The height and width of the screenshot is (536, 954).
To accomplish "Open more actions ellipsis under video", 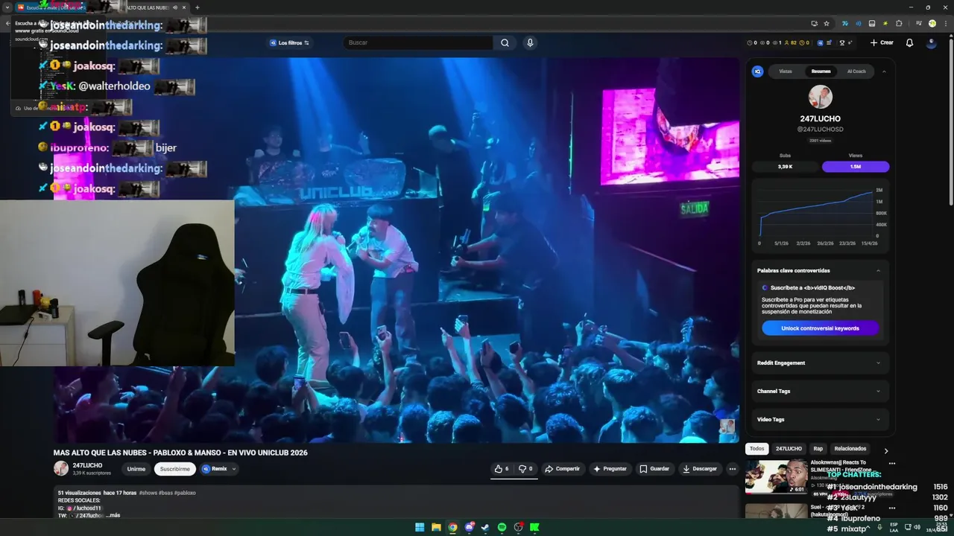I will [732, 469].
